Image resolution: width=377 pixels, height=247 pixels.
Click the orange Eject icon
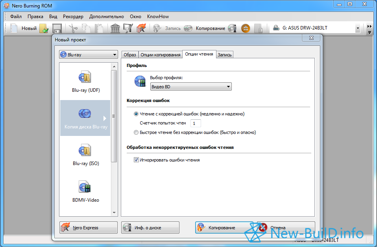click(246, 28)
